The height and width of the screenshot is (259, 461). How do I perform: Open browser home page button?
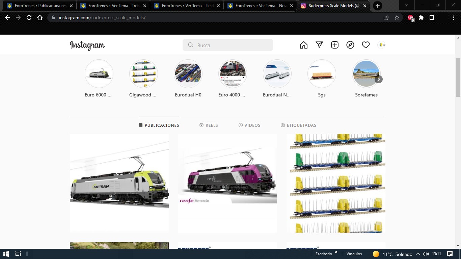40,18
